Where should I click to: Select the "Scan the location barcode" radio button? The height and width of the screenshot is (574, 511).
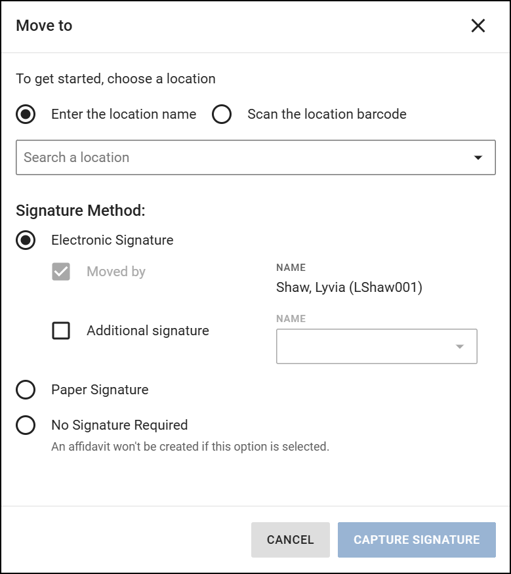point(222,114)
